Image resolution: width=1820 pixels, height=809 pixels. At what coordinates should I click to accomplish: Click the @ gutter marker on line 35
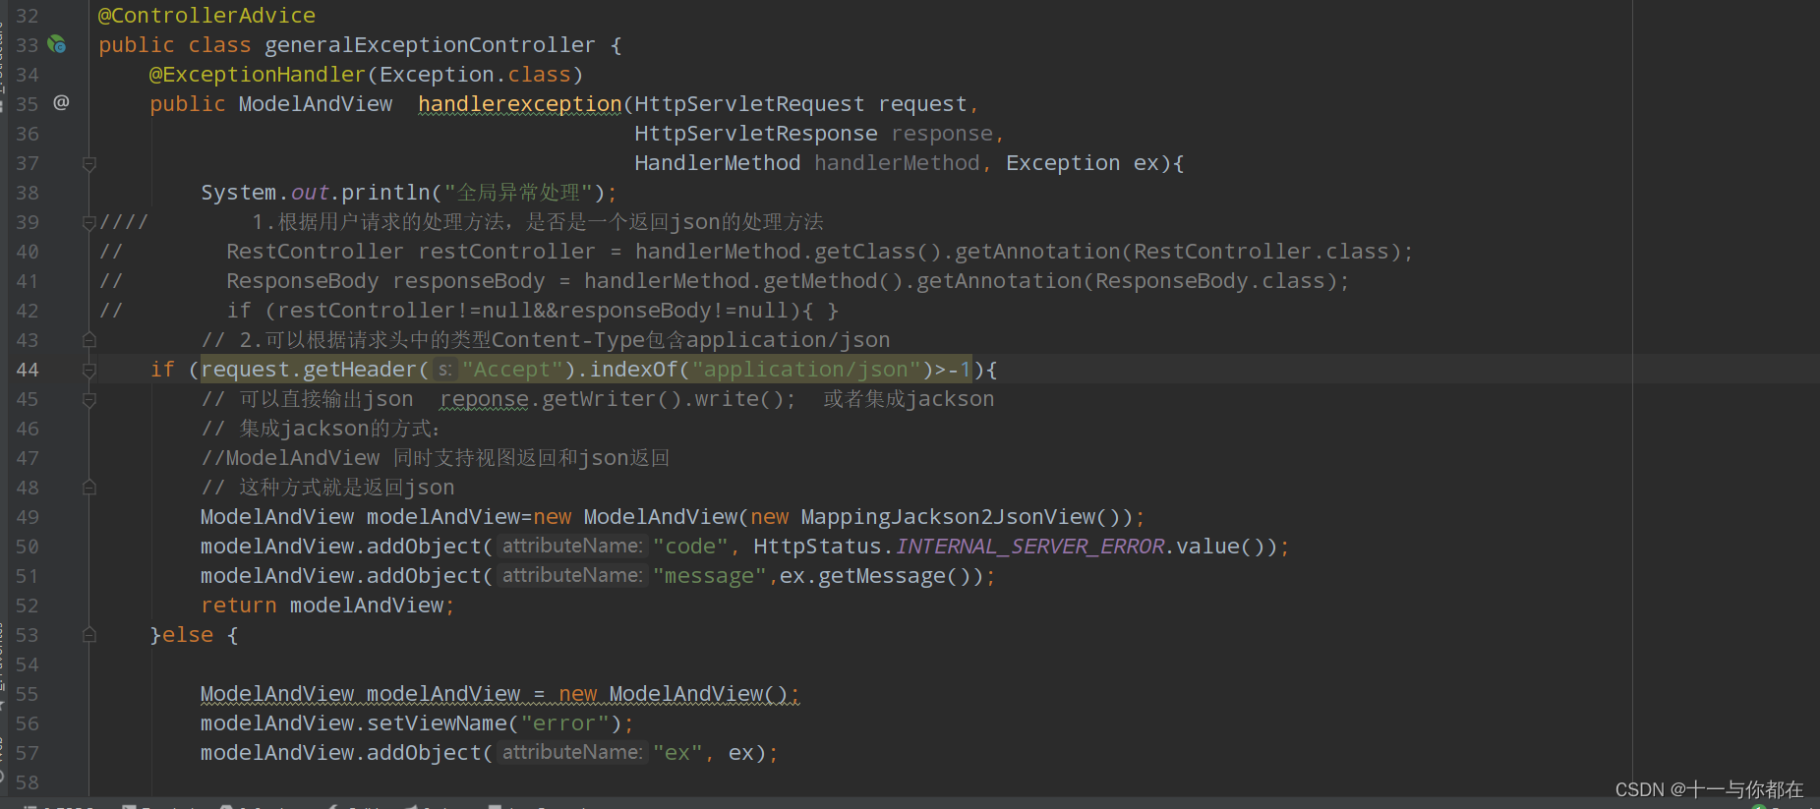point(61,102)
